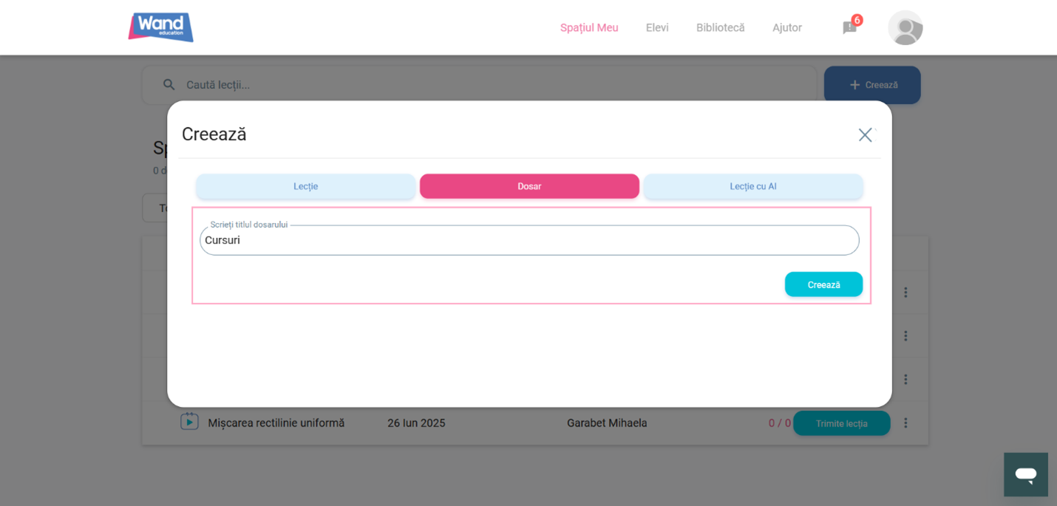Open the Ajutor menu item
Viewport: 1057px width, 506px height.
click(786, 28)
